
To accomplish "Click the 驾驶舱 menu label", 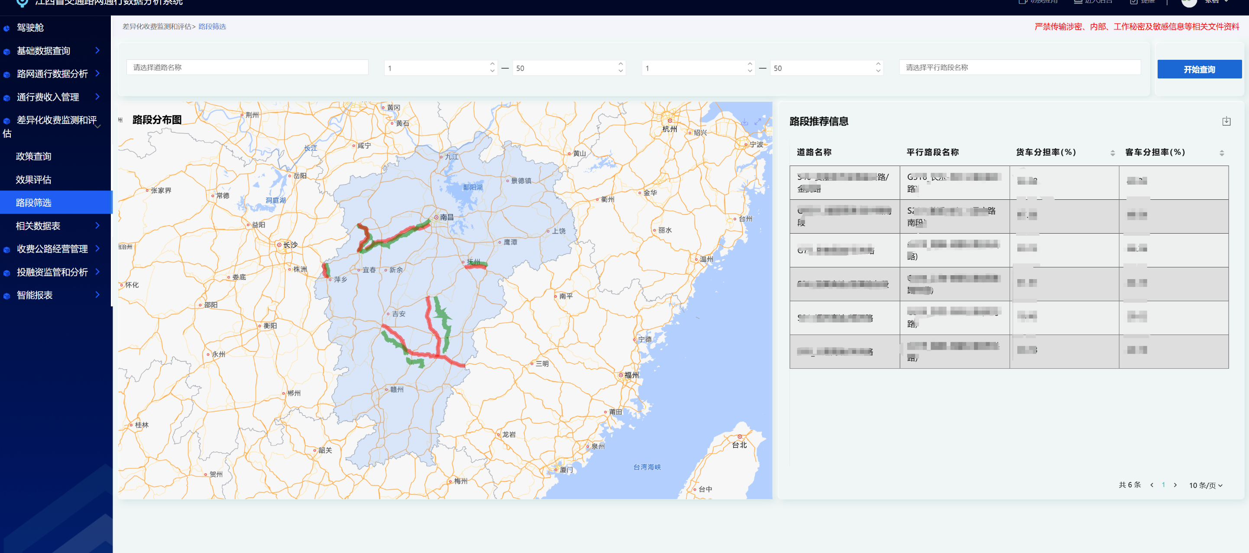I will pos(30,28).
